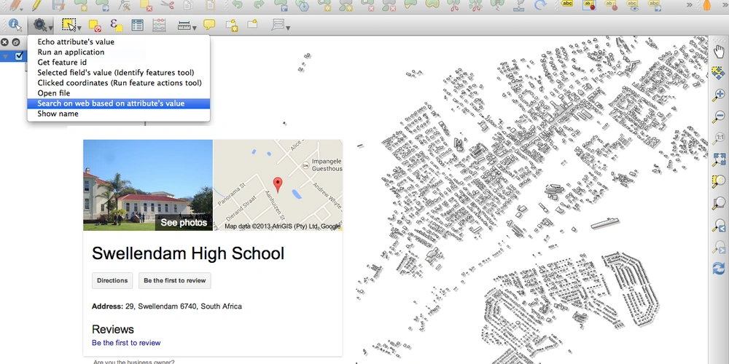Open the Annotation tool dropdown arrow
Screen dimensions: 729x364
coord(288,28)
